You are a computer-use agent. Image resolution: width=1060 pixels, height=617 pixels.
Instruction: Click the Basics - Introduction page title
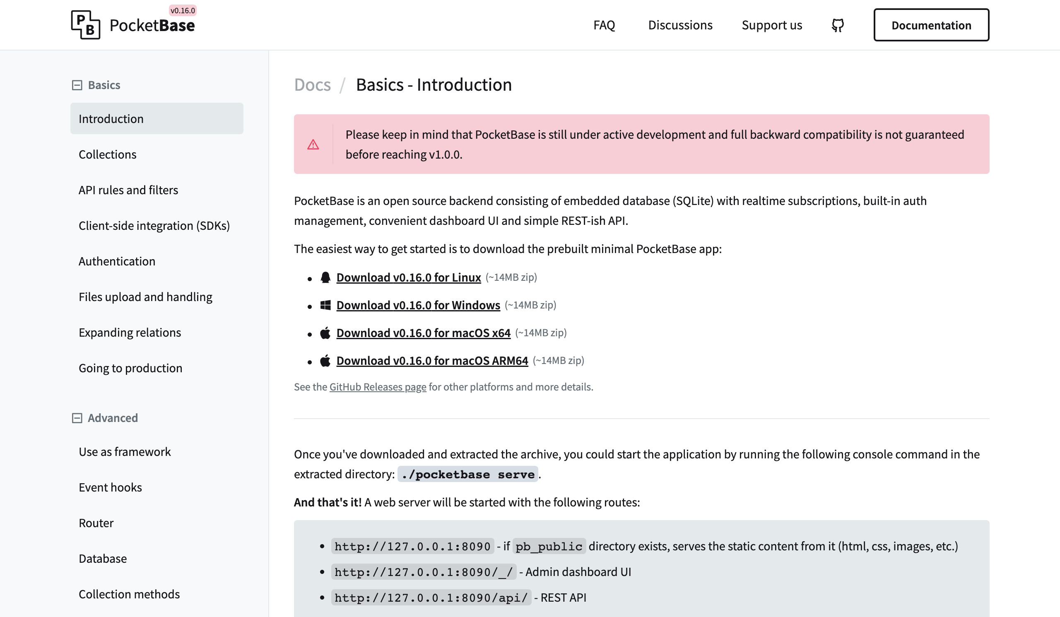[434, 85]
